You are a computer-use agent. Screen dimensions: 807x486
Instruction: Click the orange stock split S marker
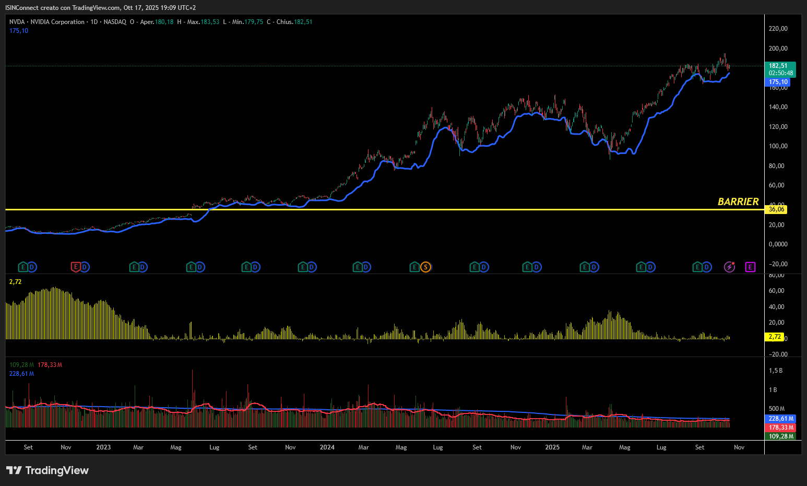pyautogui.click(x=426, y=267)
